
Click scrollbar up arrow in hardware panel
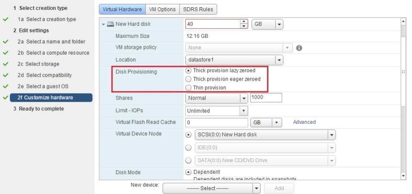[x=403, y=22]
